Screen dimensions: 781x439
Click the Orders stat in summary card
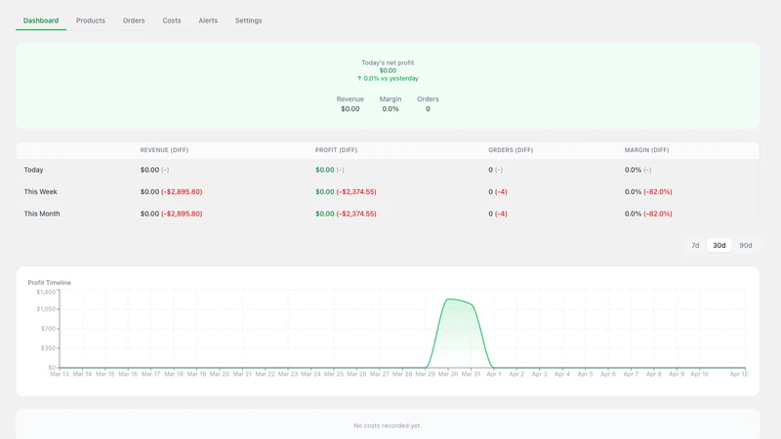[x=428, y=104]
